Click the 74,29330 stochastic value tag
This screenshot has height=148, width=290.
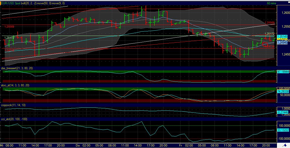(x=283, y=92)
